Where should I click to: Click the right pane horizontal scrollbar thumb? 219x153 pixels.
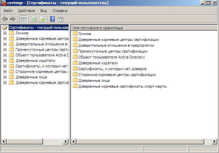click(x=140, y=142)
